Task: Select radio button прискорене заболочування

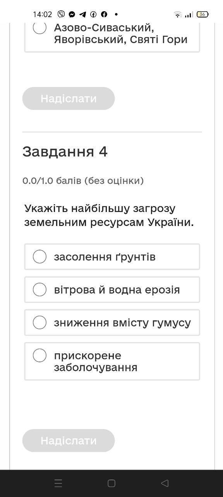Action: pyautogui.click(x=39, y=355)
